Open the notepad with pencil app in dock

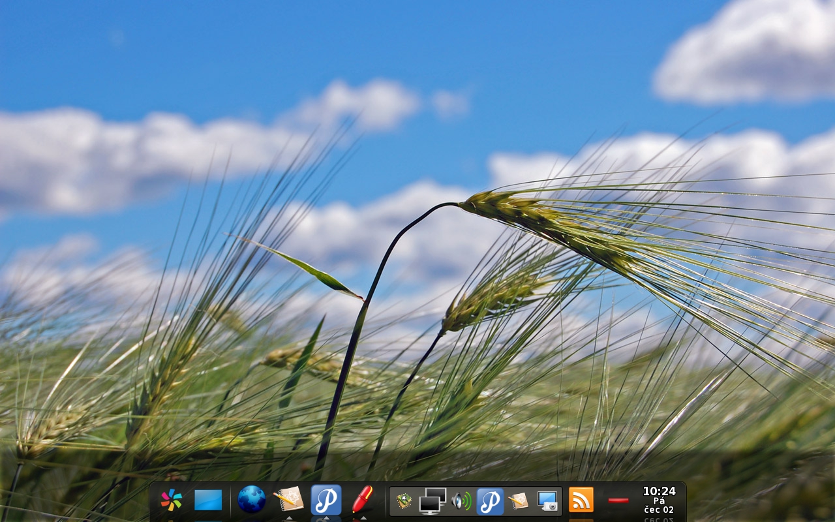pos(288,499)
